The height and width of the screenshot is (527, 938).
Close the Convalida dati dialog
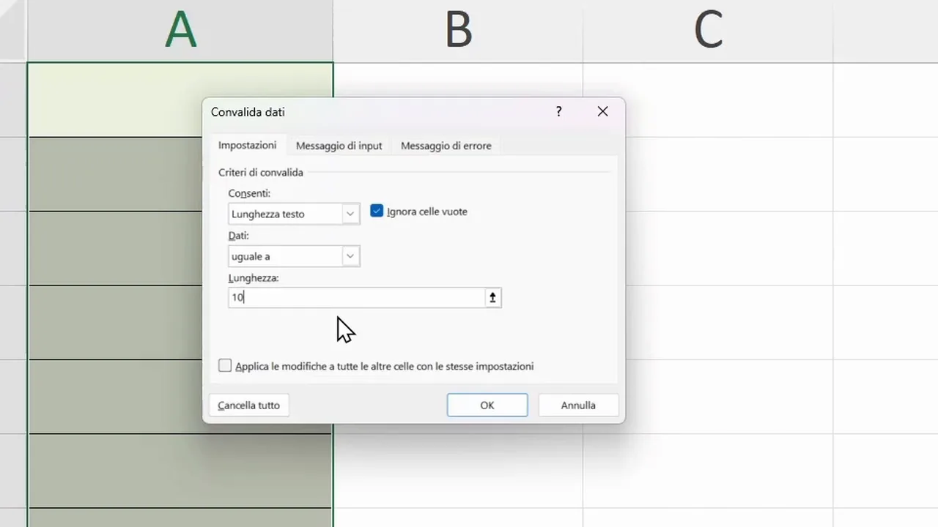tap(602, 112)
